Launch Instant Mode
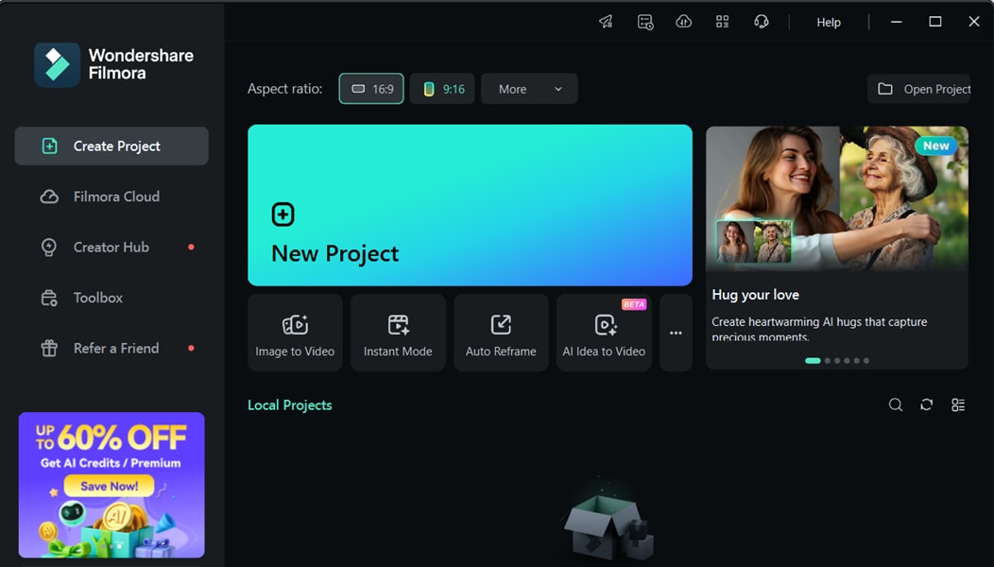 coord(398,333)
